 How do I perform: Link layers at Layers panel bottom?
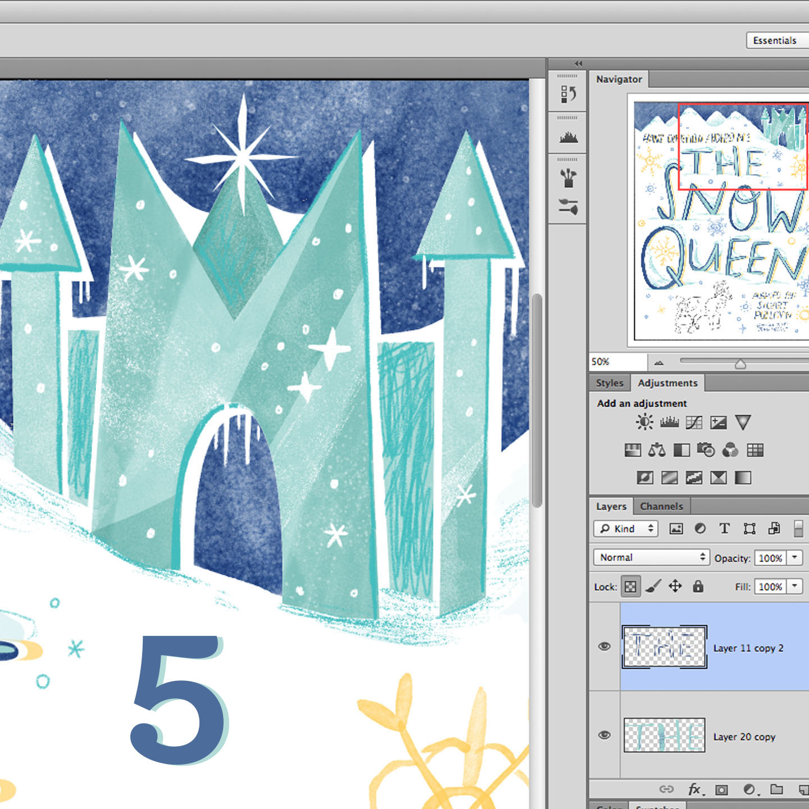point(666,789)
